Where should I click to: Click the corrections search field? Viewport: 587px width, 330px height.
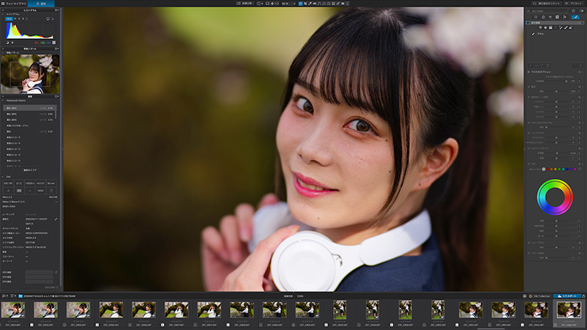[x=547, y=11]
